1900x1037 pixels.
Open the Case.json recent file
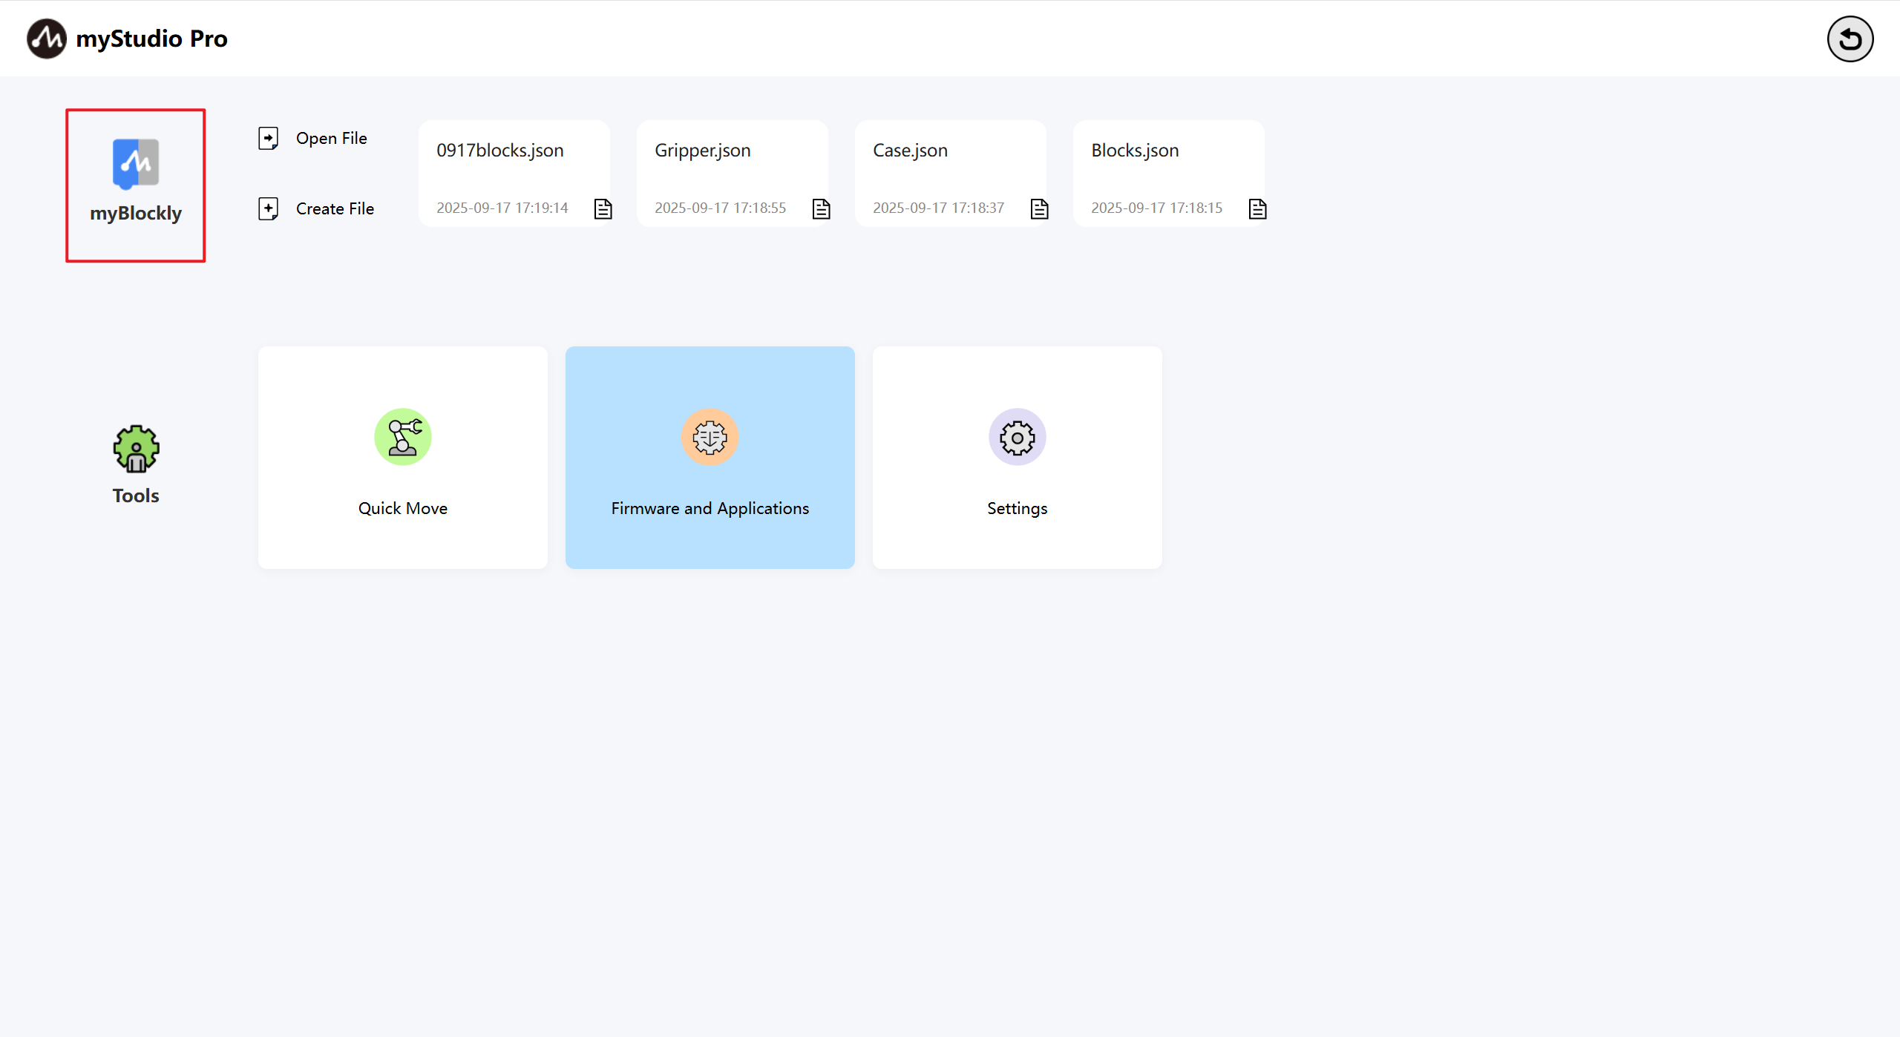(910, 151)
